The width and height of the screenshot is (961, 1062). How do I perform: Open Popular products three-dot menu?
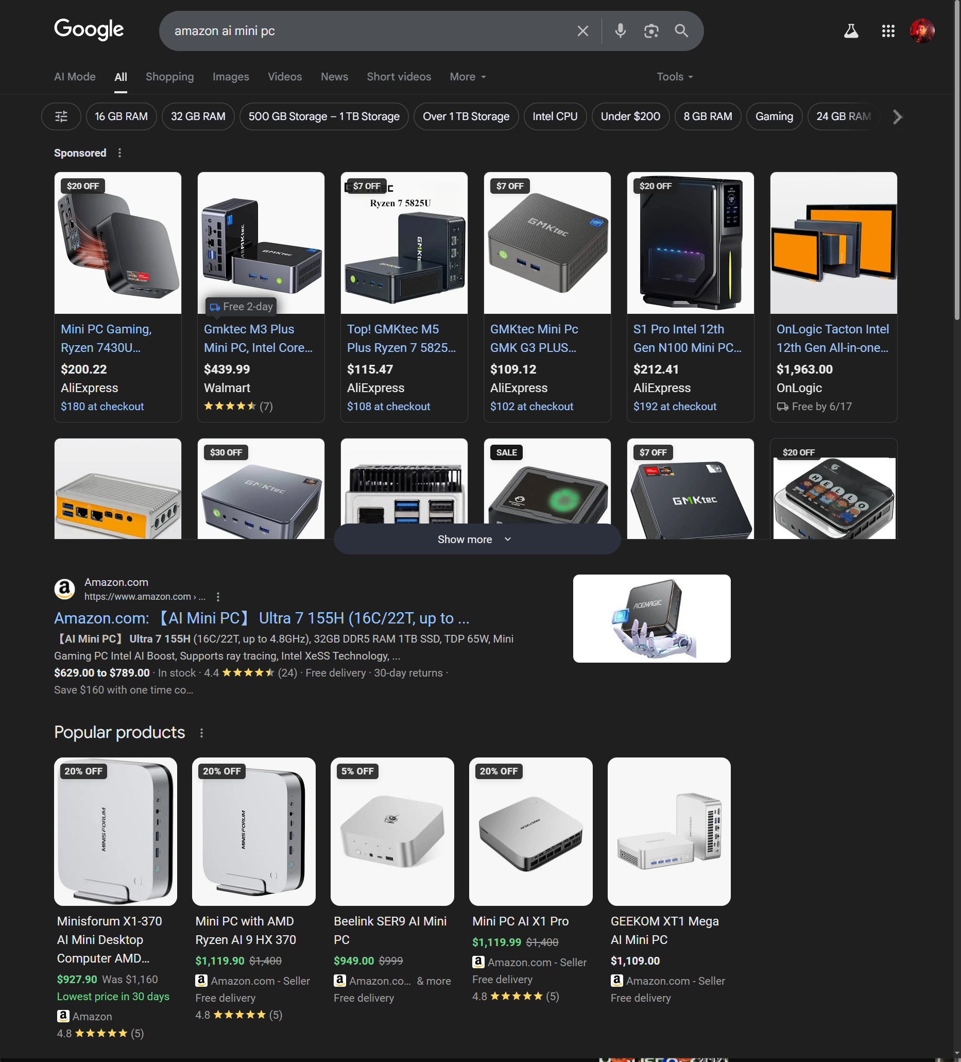pyautogui.click(x=201, y=733)
